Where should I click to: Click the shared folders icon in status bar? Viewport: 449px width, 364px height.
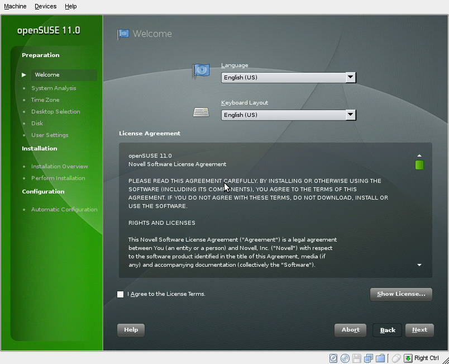point(381,358)
